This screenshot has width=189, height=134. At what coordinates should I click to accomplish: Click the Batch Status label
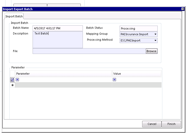(x=94, y=28)
